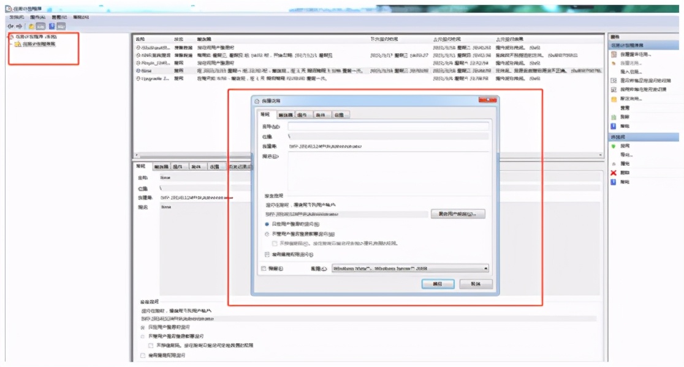Sort by the Name column header
Image resolution: width=684 pixels, height=367 pixels.
[140, 39]
